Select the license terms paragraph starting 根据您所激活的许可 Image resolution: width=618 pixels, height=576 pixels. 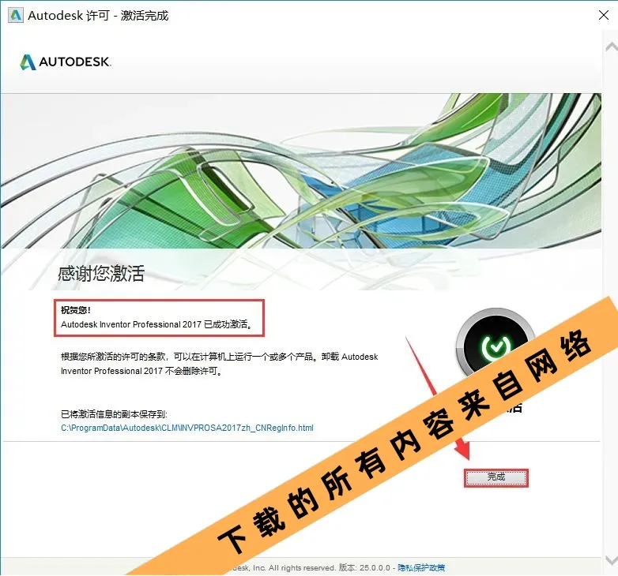point(219,364)
